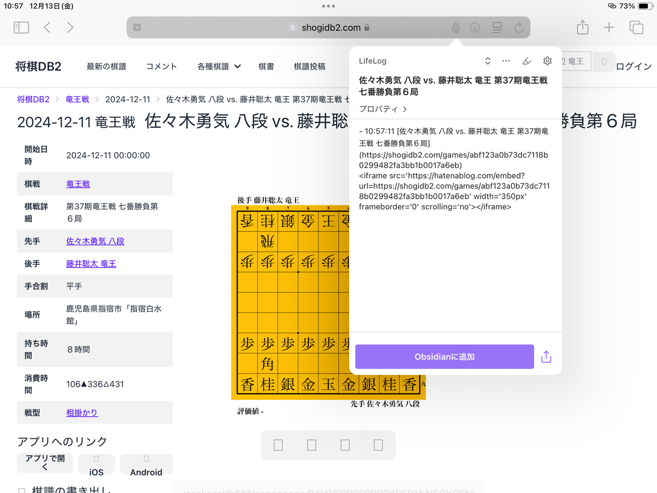Click the share icon beside Obsidian button
The height and width of the screenshot is (493, 657).
pyautogui.click(x=546, y=357)
